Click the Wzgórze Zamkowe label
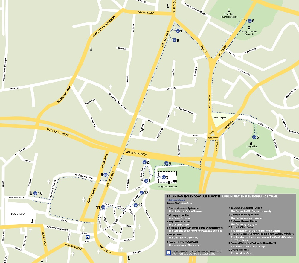Screen dimensions: 299x263 (x=167, y=186)
